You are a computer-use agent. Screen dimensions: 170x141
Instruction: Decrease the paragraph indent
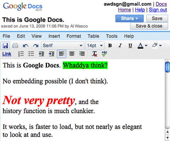41,54
